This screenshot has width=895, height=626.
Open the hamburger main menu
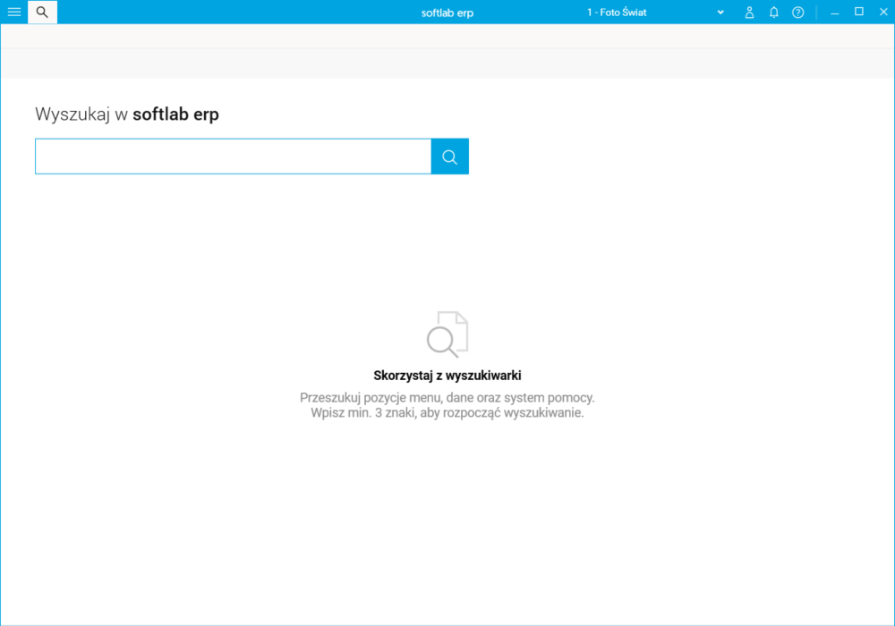click(x=13, y=12)
